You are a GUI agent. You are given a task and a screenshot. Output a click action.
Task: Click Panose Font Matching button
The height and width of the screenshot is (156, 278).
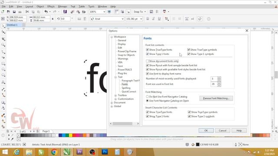pyautogui.click(x=216, y=98)
